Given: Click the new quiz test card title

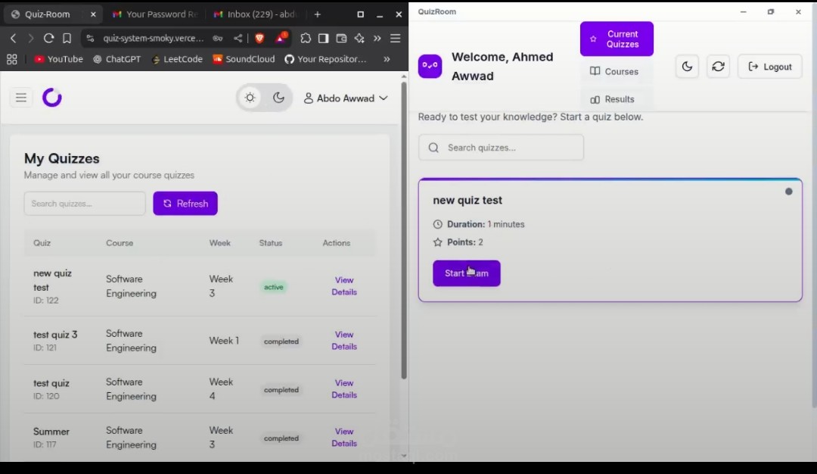Looking at the screenshot, I should (x=468, y=200).
